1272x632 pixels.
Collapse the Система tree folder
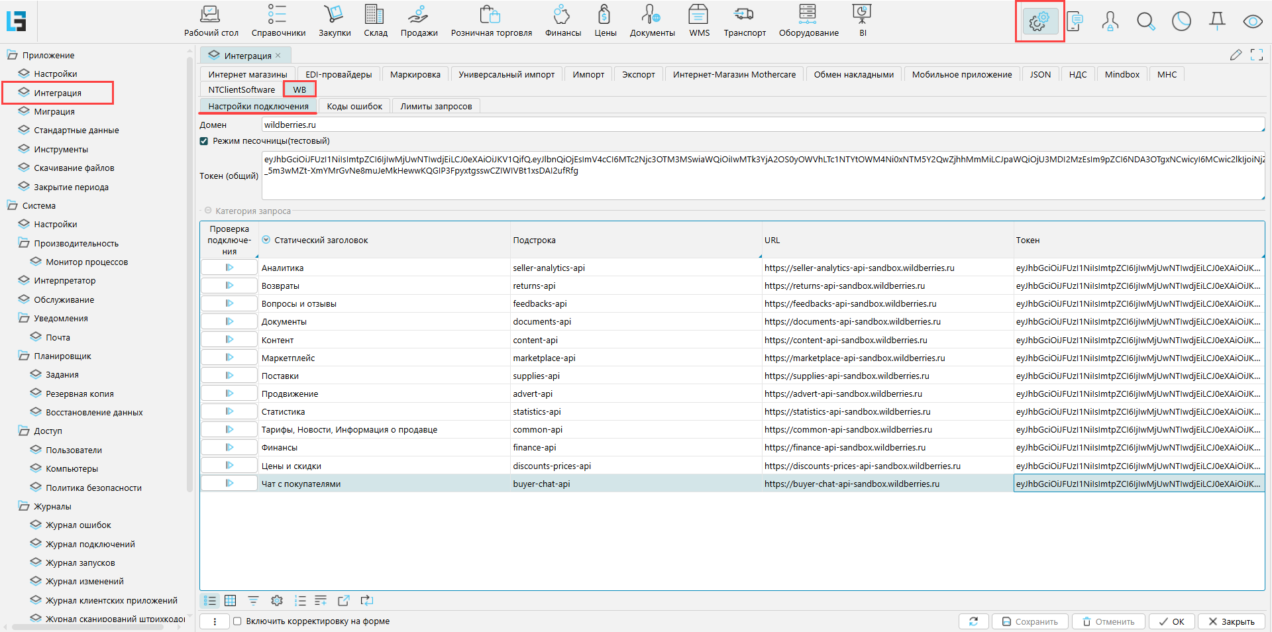tap(12, 206)
